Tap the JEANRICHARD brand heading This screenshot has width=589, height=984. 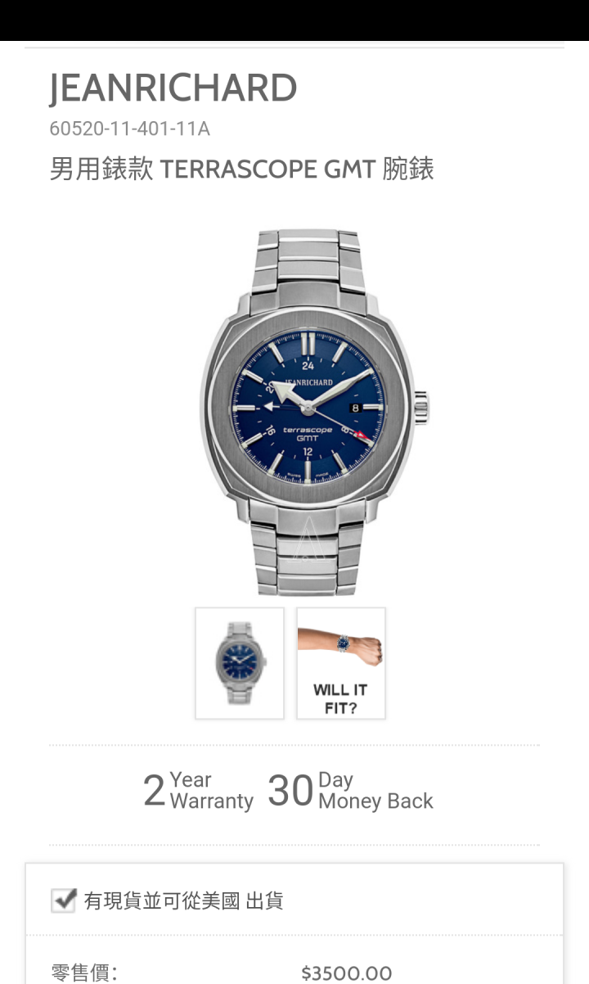(173, 88)
